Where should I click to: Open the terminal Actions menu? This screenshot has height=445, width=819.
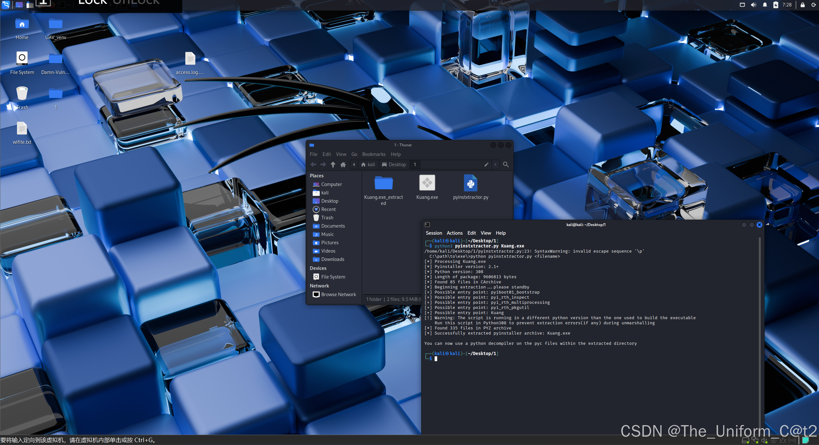[454, 233]
